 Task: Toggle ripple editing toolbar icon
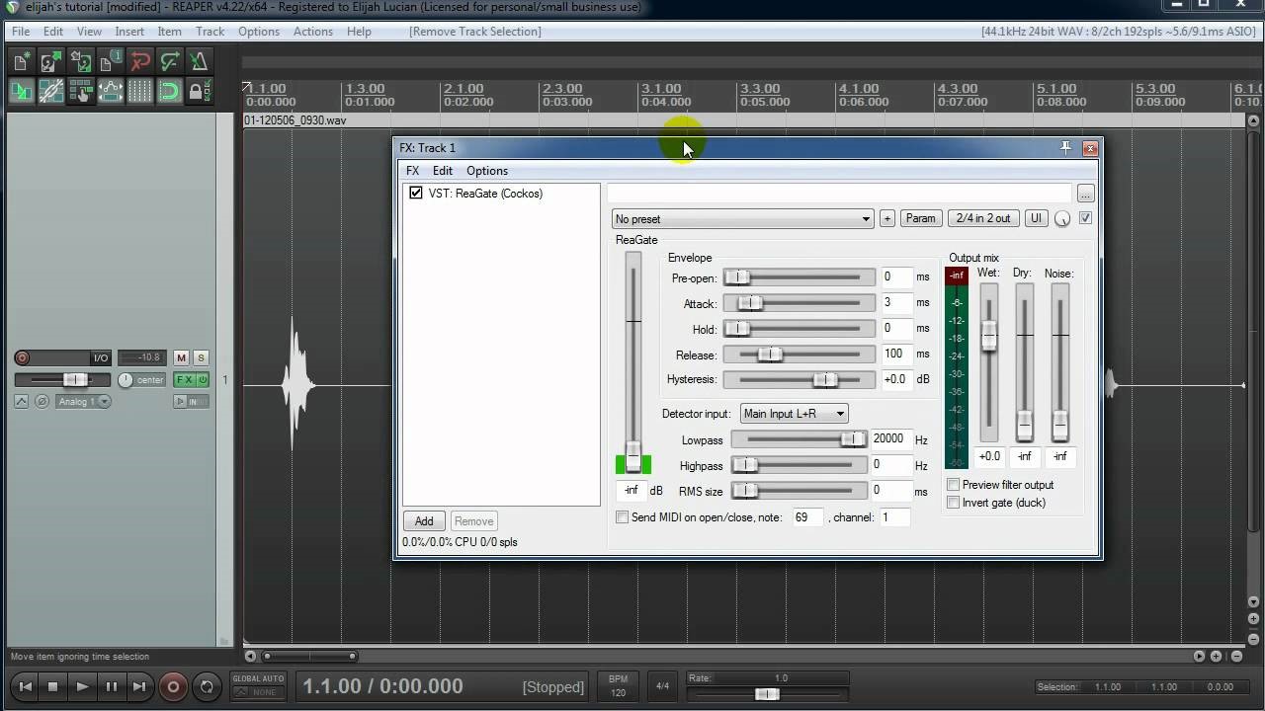pos(81,92)
